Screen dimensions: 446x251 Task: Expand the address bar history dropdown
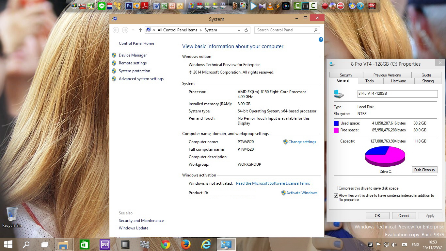click(239, 30)
